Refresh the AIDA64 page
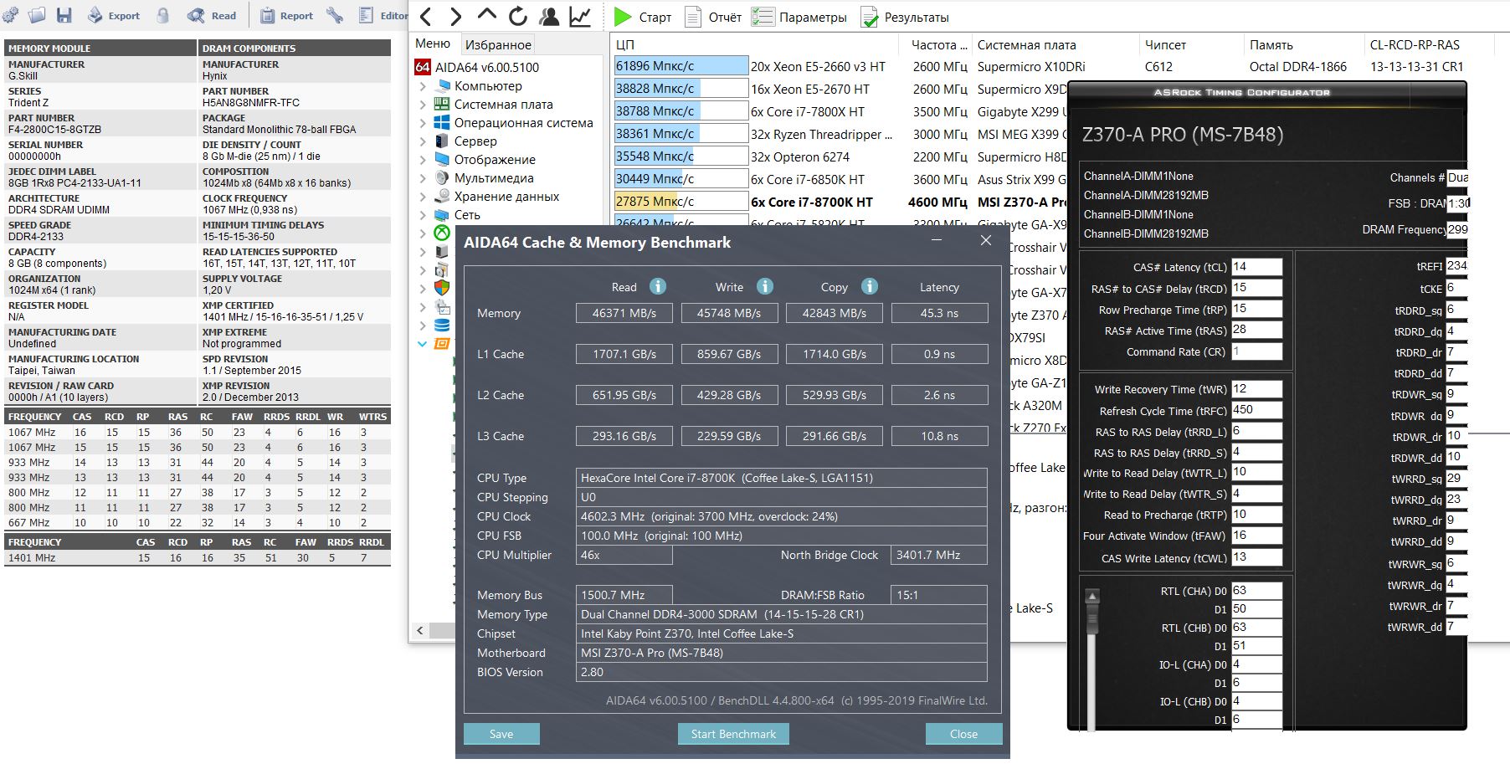 click(x=518, y=17)
